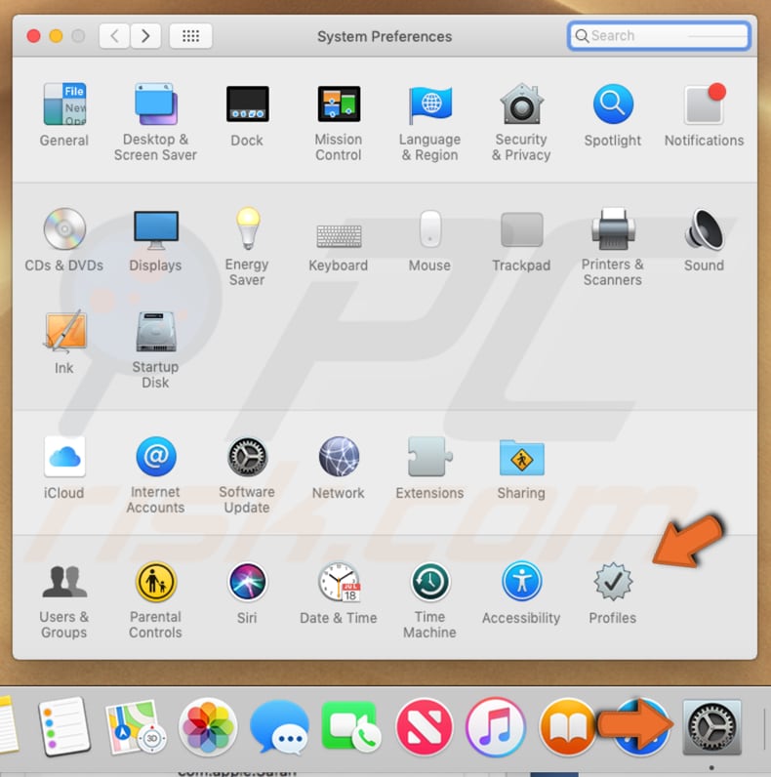This screenshot has width=771, height=777.
Task: Launch Books from the Dock
Action: [567, 727]
